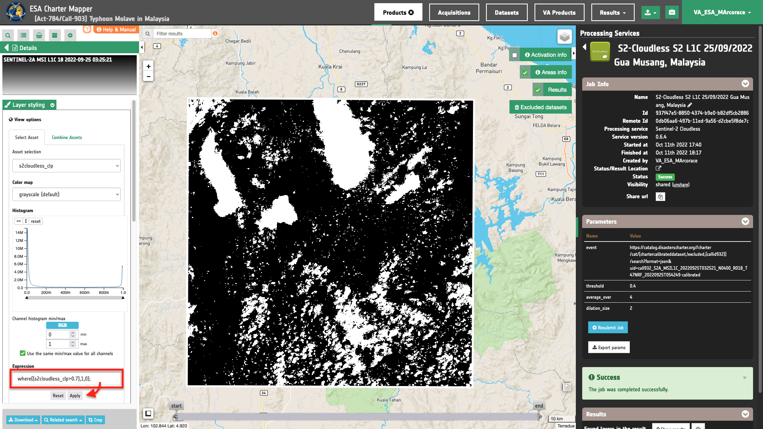Click the orange question mark help icon
The width and height of the screenshot is (763, 429).
pos(87,29)
